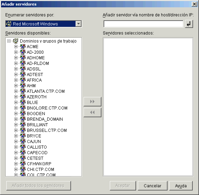Click the Dominios y grupos de trabajo network icon
199x195 pixels.
[16, 41]
